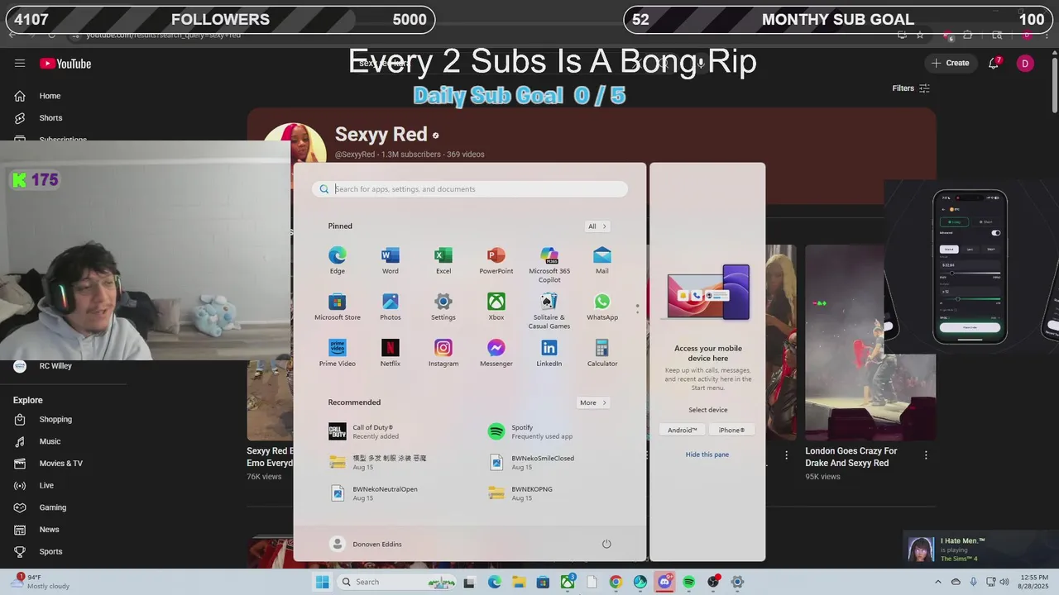1059x595 pixels.
Task: Open YouTube profile avatar D
Action: pos(1025,63)
